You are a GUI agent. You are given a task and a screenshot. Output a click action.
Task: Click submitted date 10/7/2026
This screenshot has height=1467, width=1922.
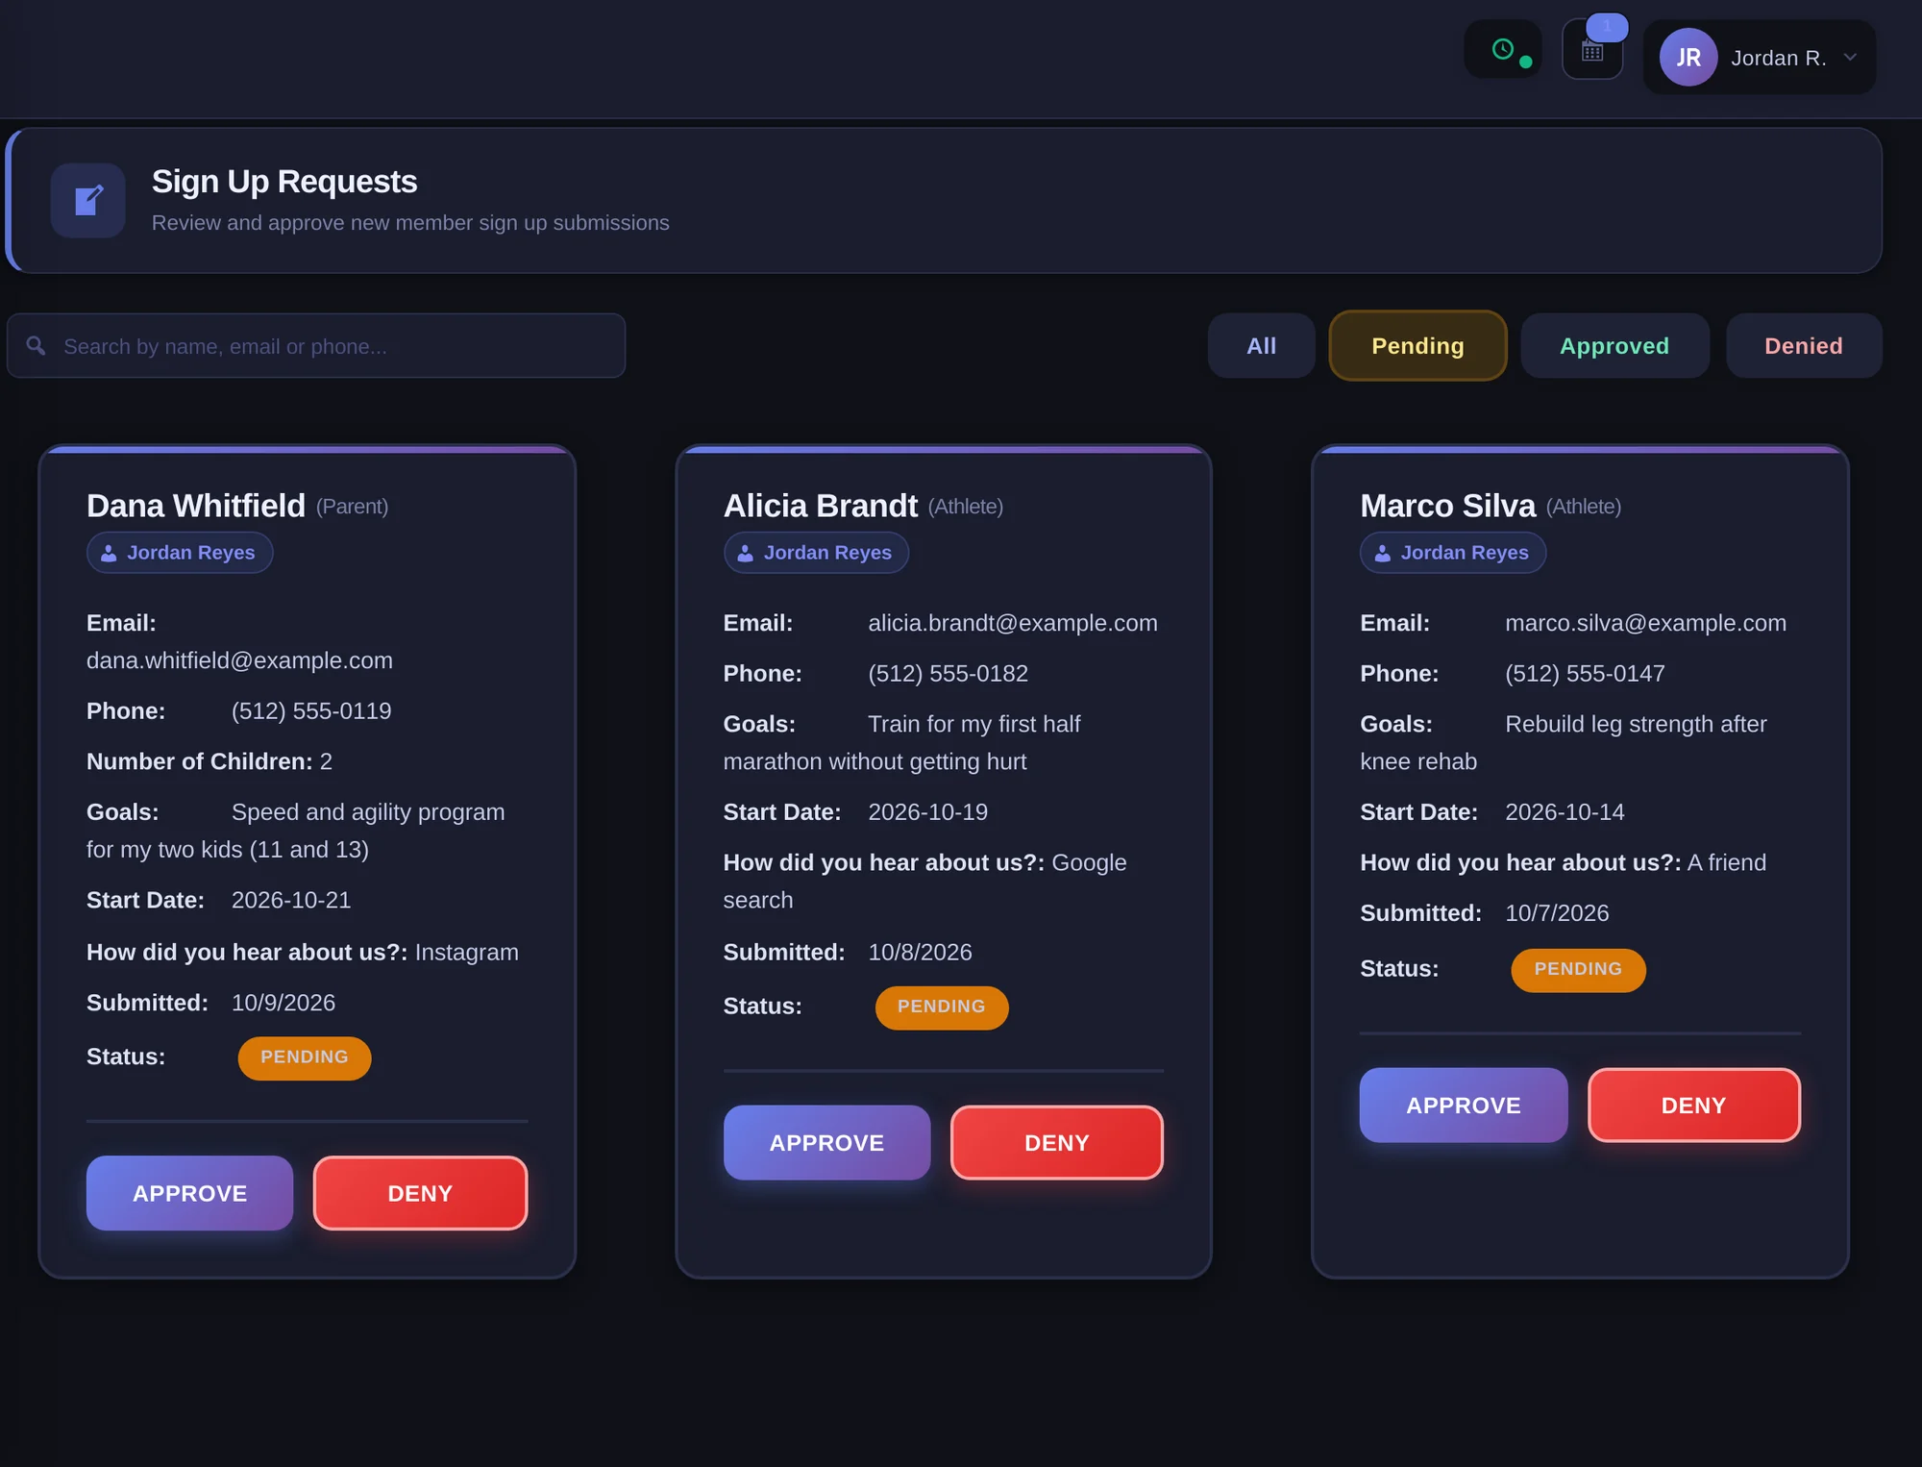tap(1557, 913)
